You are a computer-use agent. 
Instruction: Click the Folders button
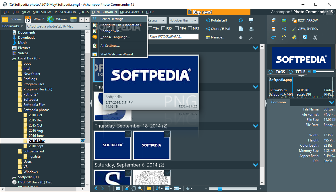(x=12, y=19)
